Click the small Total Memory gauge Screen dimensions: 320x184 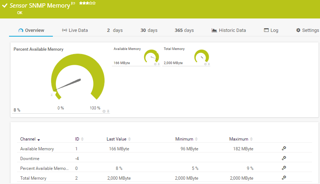click(201, 57)
